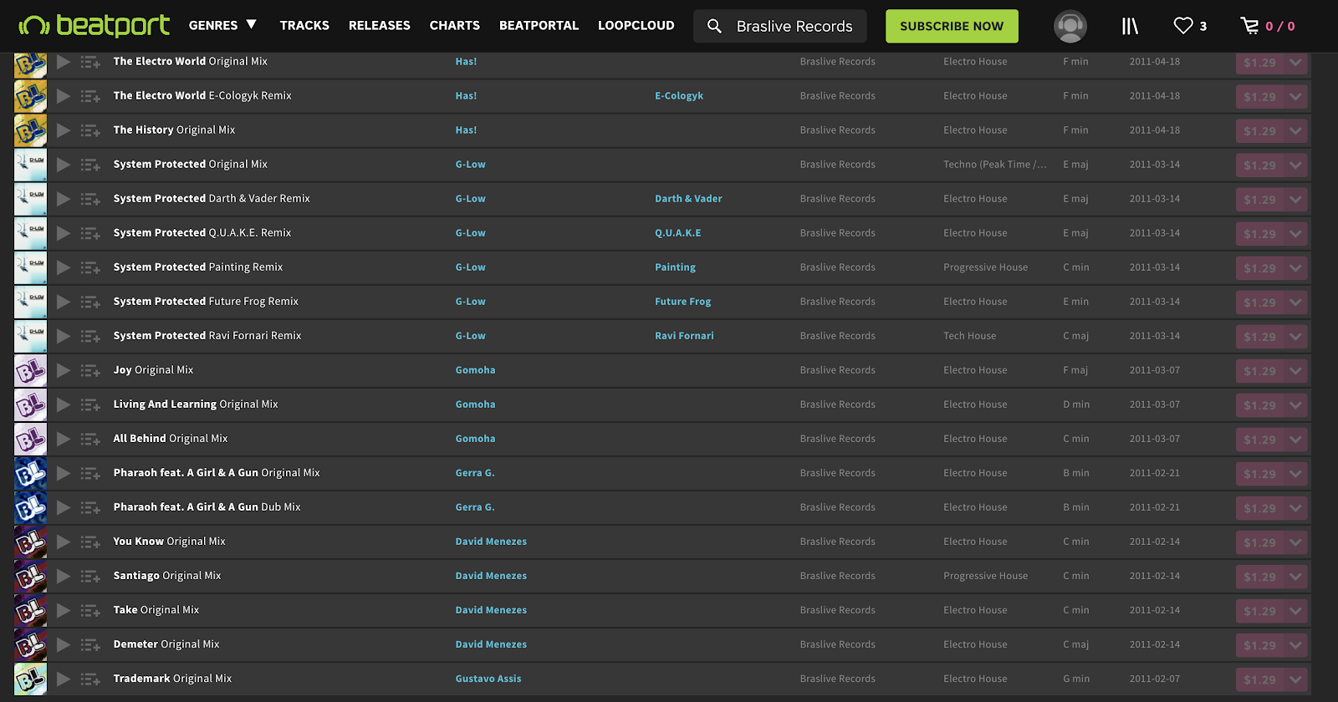Play System Protected Original Mix
The height and width of the screenshot is (702, 1338).
click(x=63, y=165)
